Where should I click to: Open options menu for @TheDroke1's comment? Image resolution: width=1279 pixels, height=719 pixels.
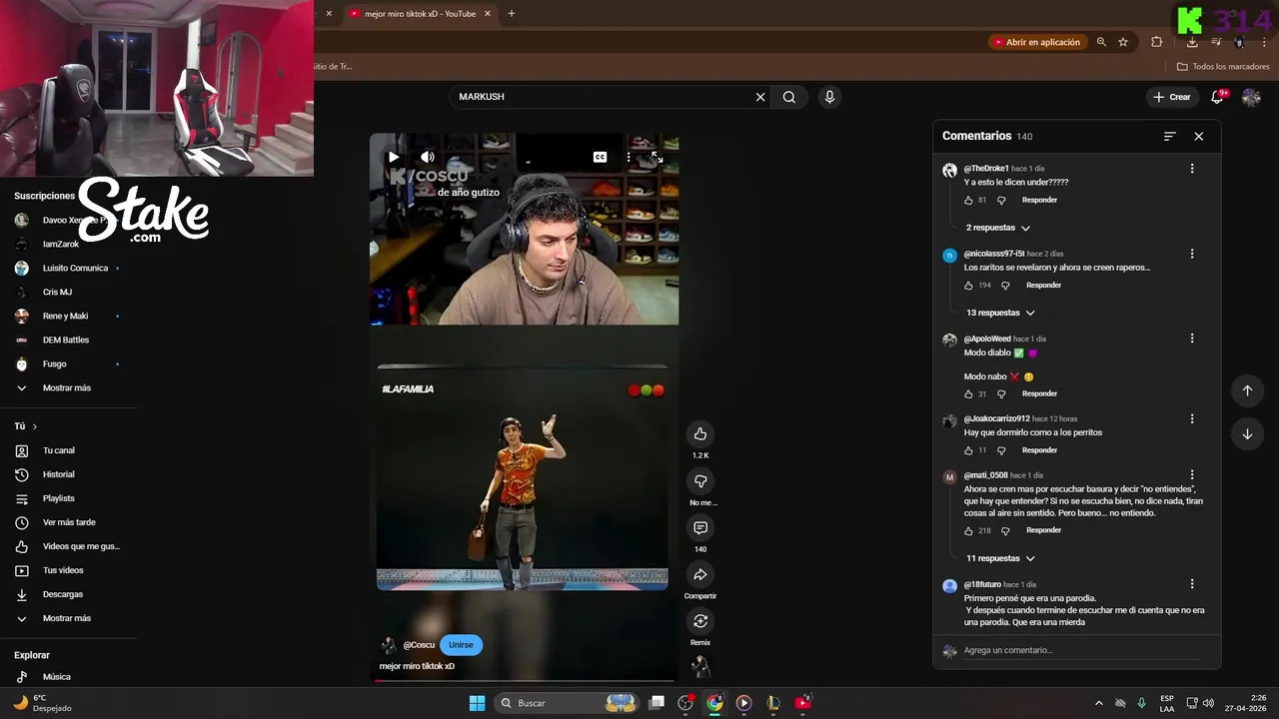(x=1192, y=169)
